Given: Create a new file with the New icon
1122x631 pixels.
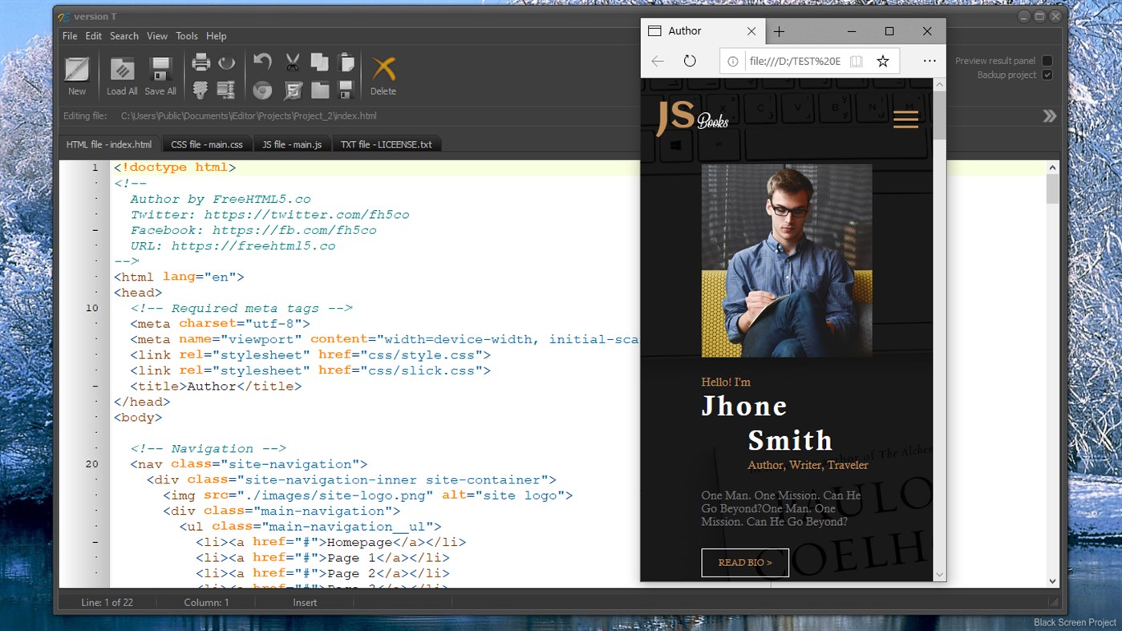Looking at the screenshot, I should click(77, 70).
